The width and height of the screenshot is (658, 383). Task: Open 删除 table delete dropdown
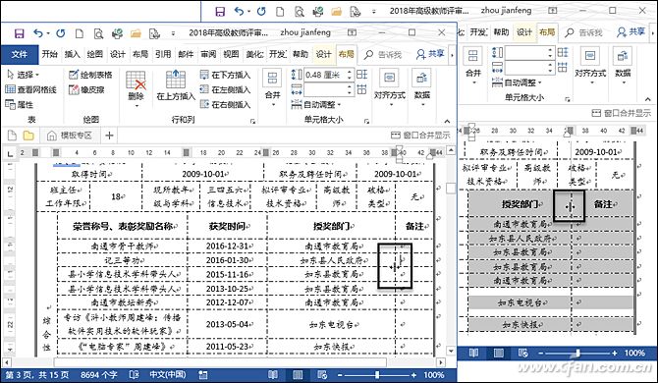point(136,89)
